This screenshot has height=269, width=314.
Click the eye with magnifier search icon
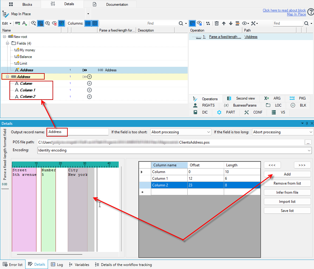(33, 23)
